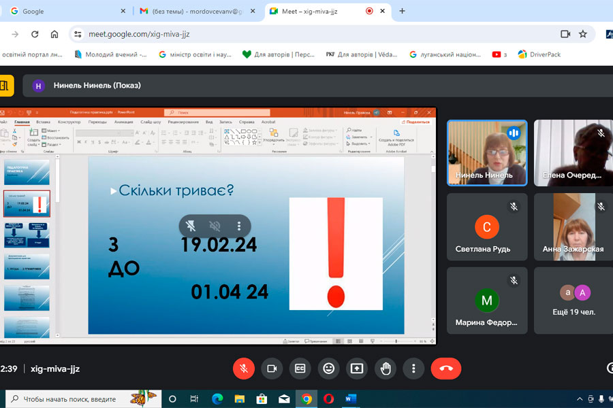Screen dimensions: 613x408
Task: Open more options three-dot menu in call bar
Action: 413,369
